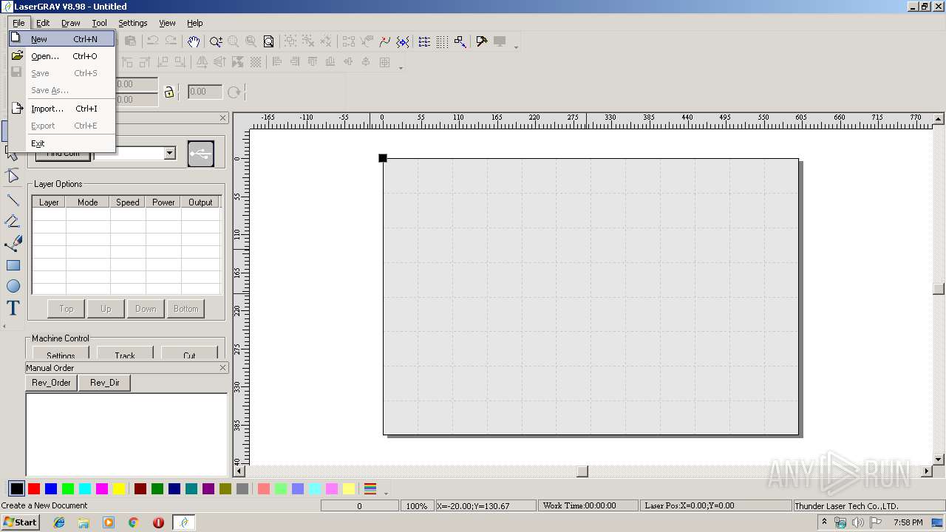The image size is (946, 532).
Task: Choose Exit from the File menu
Action: coord(62,143)
